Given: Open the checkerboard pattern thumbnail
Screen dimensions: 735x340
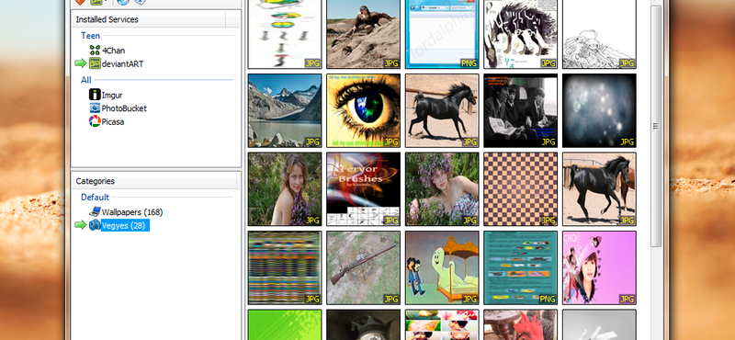Looking at the screenshot, I should click(x=521, y=189).
